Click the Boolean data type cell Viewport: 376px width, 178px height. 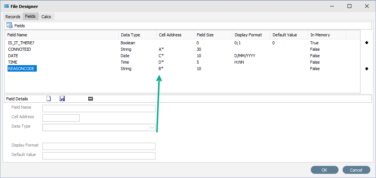128,43
